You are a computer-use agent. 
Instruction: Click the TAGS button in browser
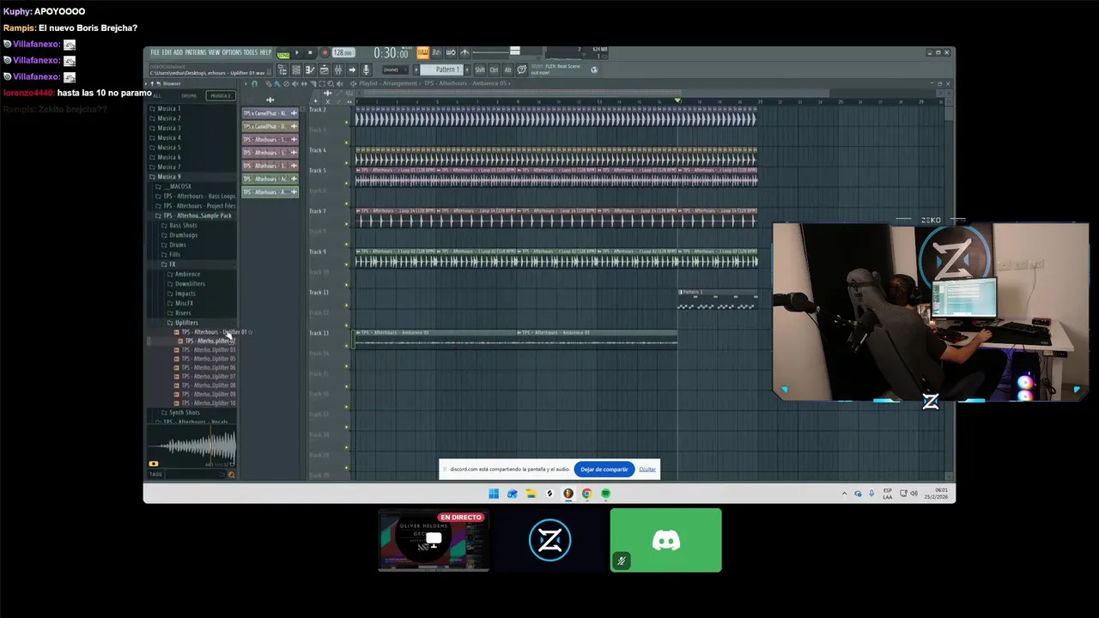coord(155,475)
